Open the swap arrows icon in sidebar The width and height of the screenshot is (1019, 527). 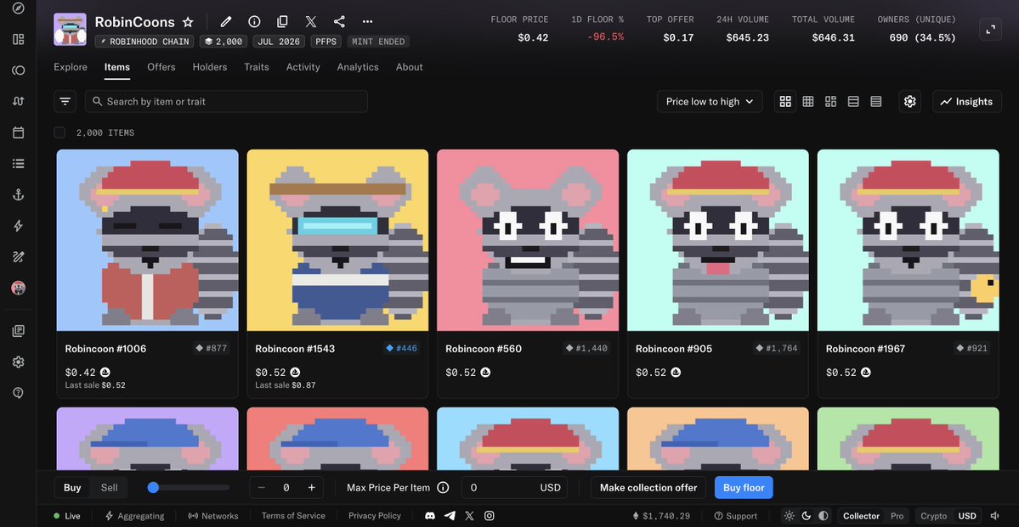tap(18, 101)
